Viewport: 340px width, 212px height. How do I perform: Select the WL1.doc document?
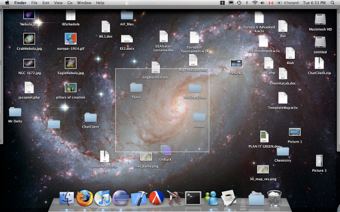106,26
